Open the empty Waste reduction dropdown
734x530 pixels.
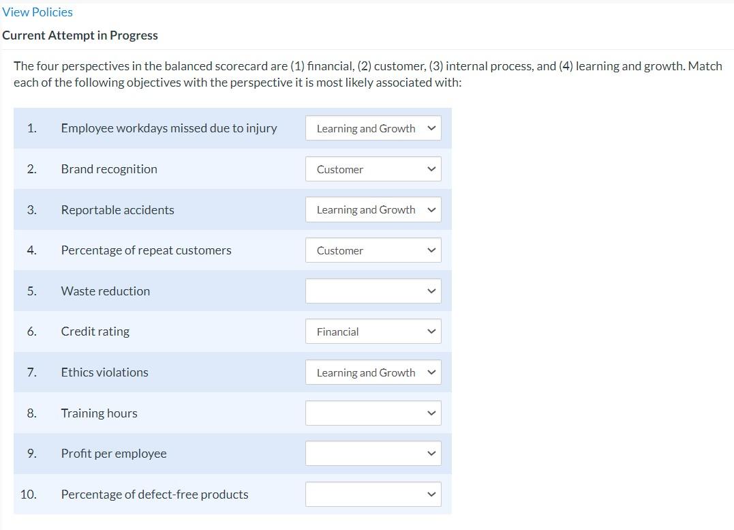pyautogui.click(x=373, y=291)
